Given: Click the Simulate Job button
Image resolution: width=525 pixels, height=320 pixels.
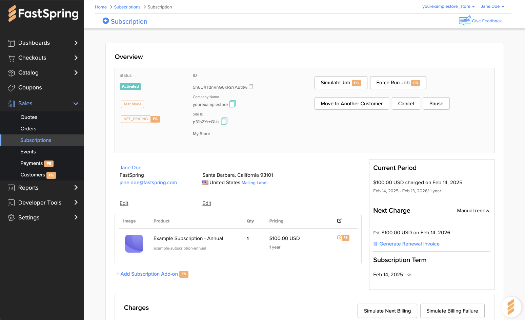Looking at the screenshot, I should [x=341, y=83].
